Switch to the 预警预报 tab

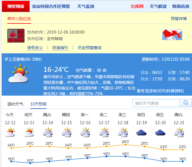point(16,6)
